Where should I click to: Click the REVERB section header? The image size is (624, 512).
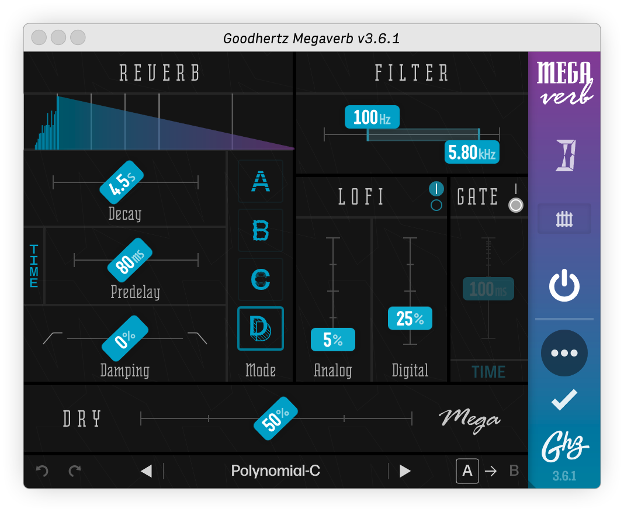tap(160, 73)
